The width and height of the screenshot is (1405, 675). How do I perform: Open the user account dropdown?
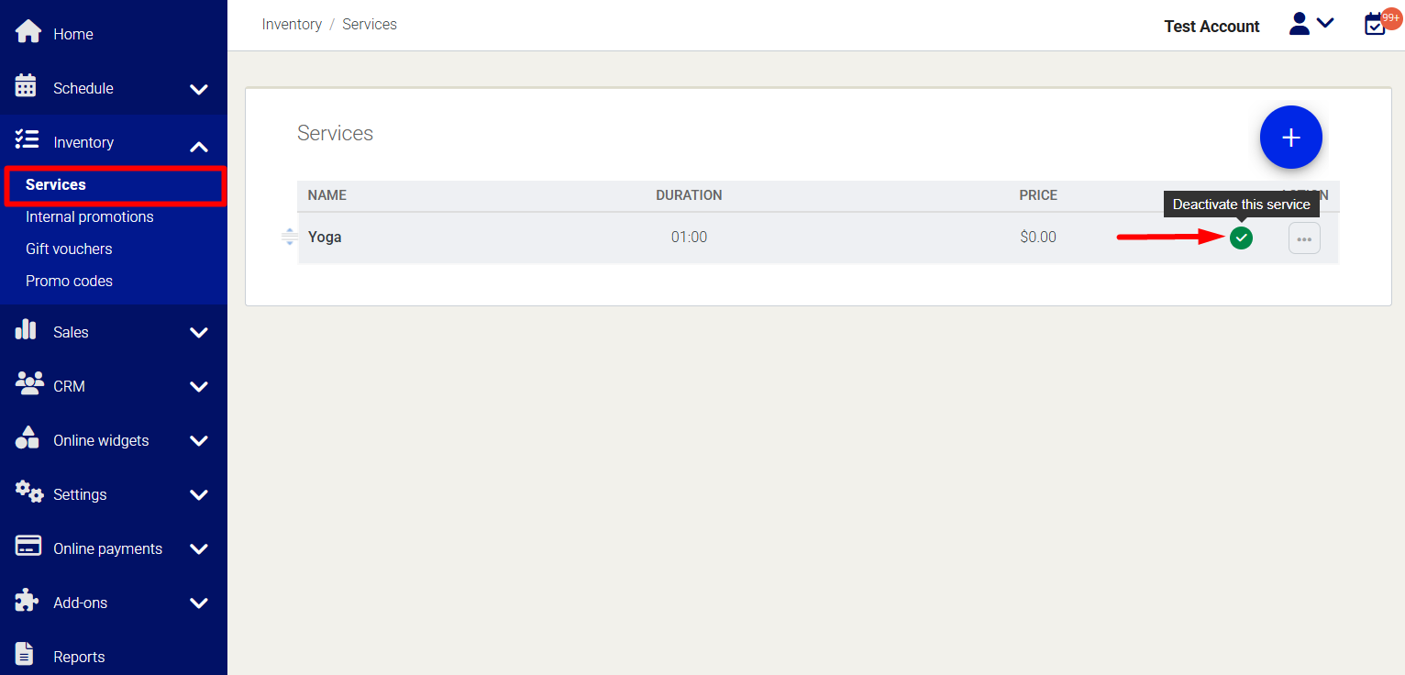(x=1311, y=25)
